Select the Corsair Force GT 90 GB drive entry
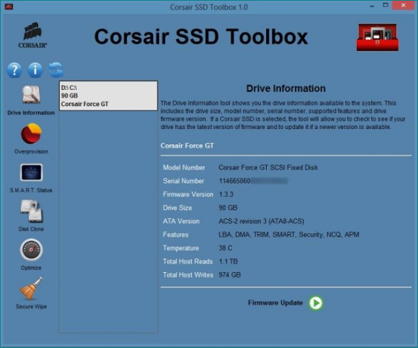 108,96
